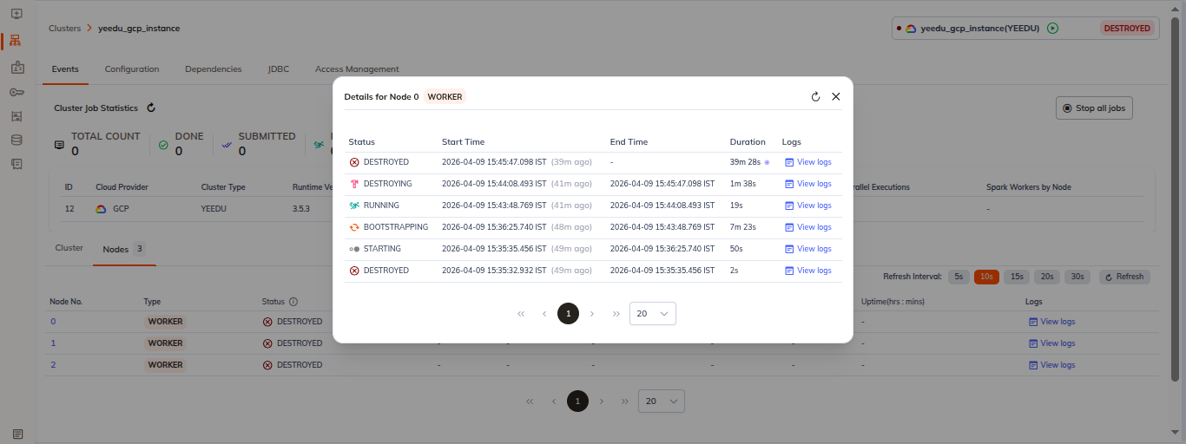Screen dimensions: 1186x444
Task: View logs for node 0 in nodes table
Action: tap(1051, 322)
